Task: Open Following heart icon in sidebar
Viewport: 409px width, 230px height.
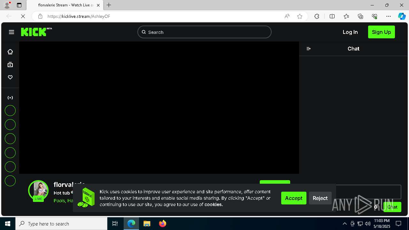Action: [x=10, y=77]
